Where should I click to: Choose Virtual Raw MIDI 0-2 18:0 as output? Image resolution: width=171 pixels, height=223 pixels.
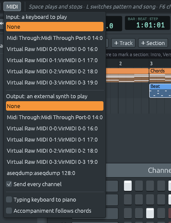point(55,151)
